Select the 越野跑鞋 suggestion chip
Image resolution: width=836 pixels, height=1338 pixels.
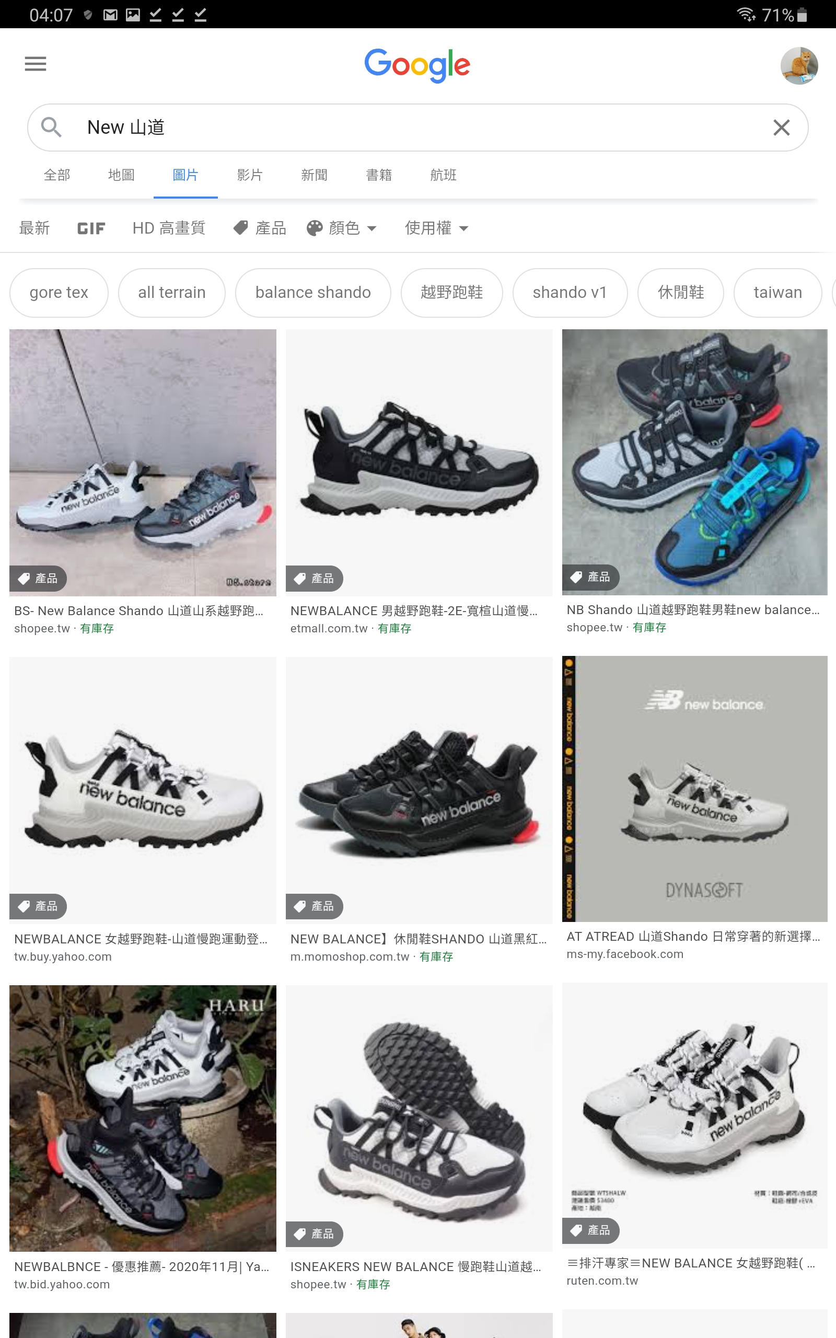[452, 293]
